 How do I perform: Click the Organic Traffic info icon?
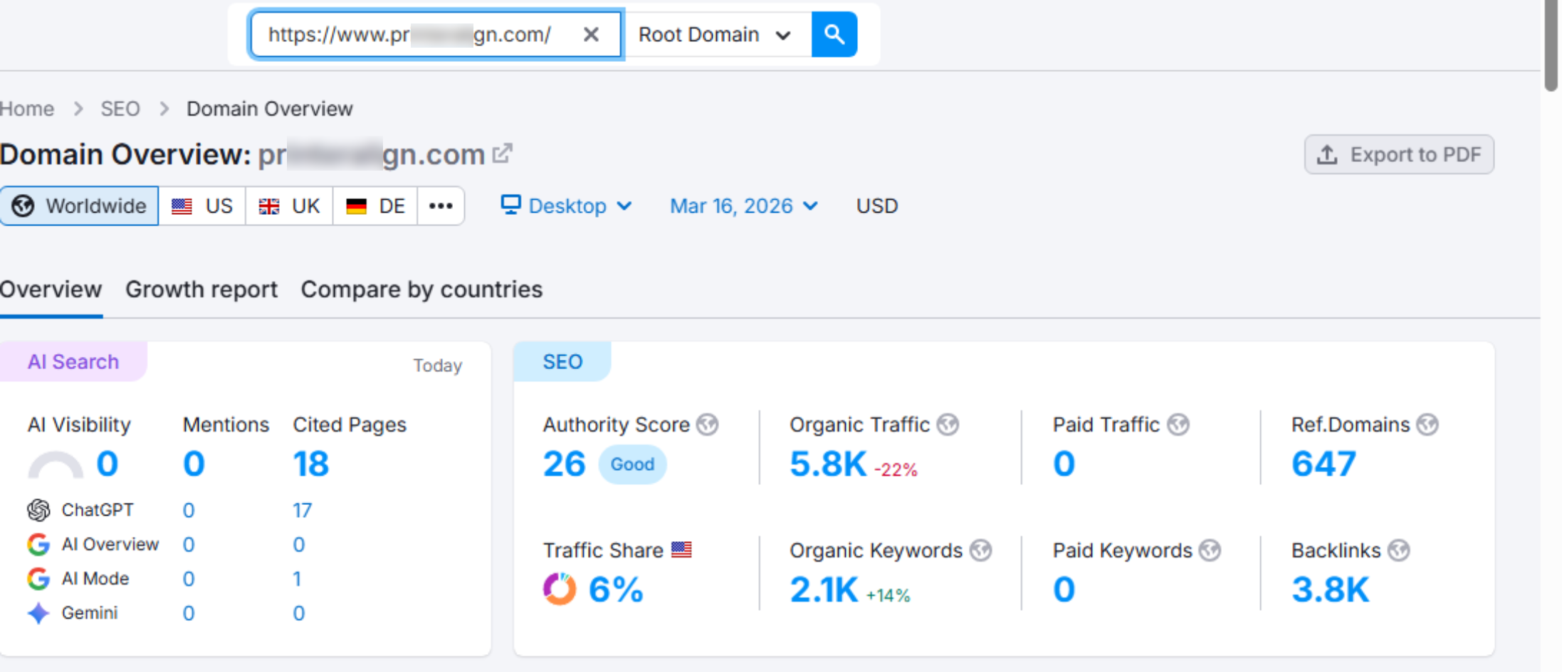click(x=948, y=425)
